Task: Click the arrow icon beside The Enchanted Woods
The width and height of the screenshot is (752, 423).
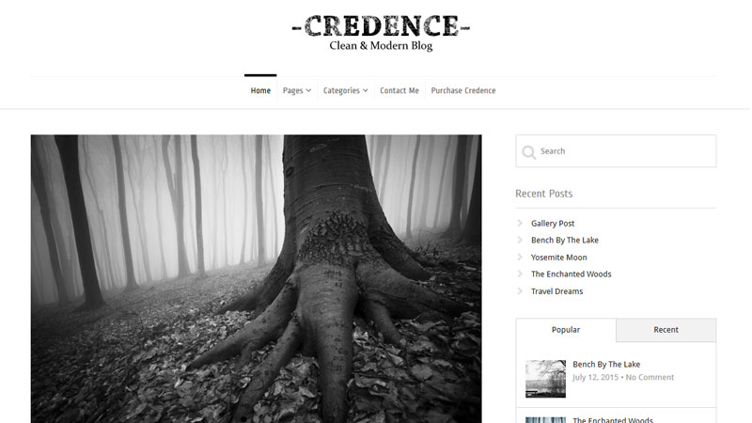Action: tap(520, 274)
